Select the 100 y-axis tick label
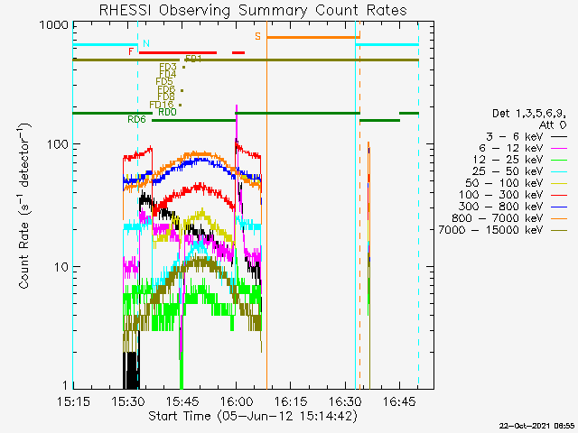Screen dimensions: 578x433 (58, 144)
